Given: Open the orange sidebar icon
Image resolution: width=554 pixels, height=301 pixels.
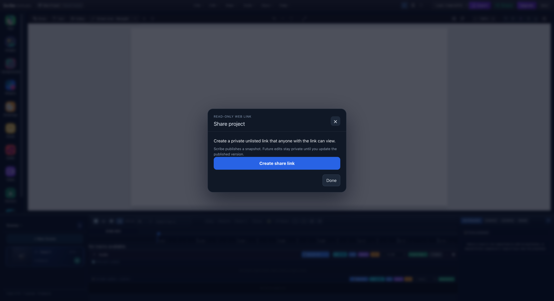Looking at the screenshot, I should pos(10,106).
